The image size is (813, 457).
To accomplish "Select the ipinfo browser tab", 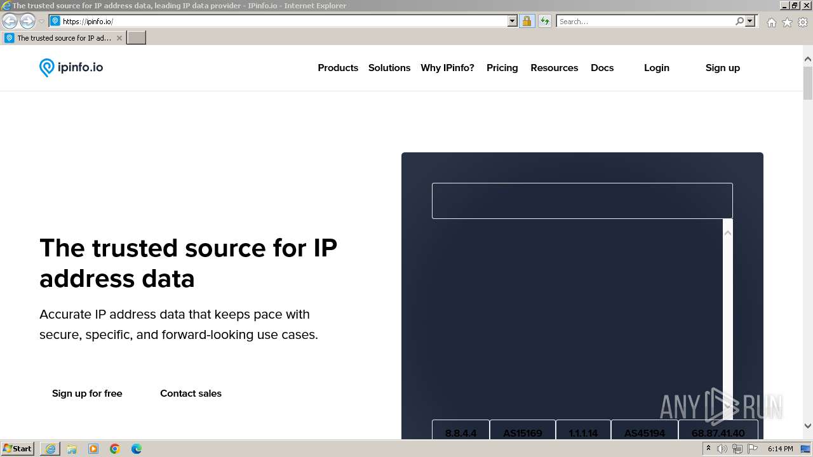I will coord(64,38).
